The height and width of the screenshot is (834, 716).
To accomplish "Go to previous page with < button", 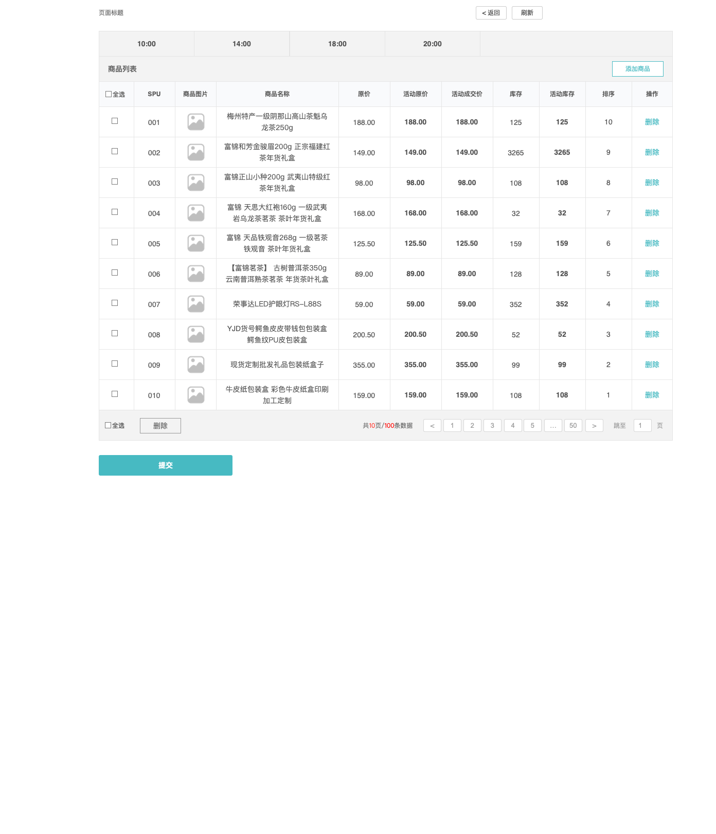I will (x=432, y=426).
